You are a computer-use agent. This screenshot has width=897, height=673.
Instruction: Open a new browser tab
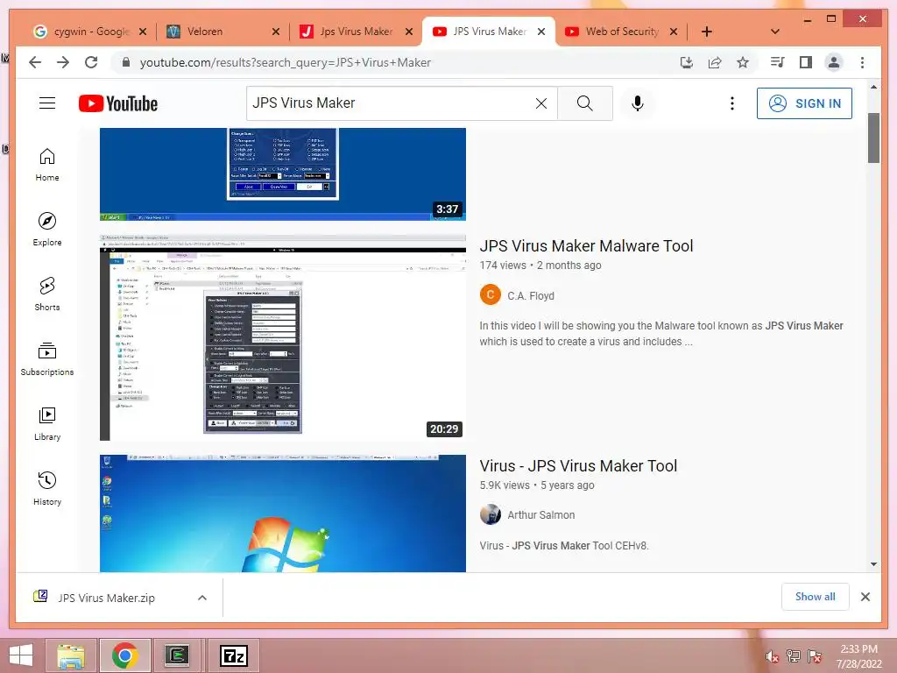click(707, 32)
